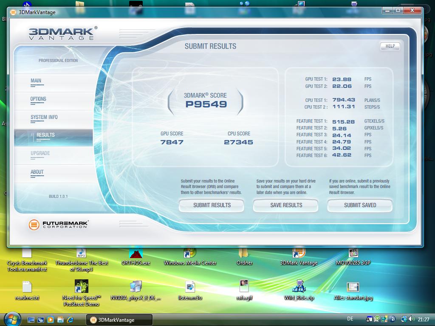435x326 pixels.
Task: Click GPU TEST 2 value 22.06
Action: (342, 86)
